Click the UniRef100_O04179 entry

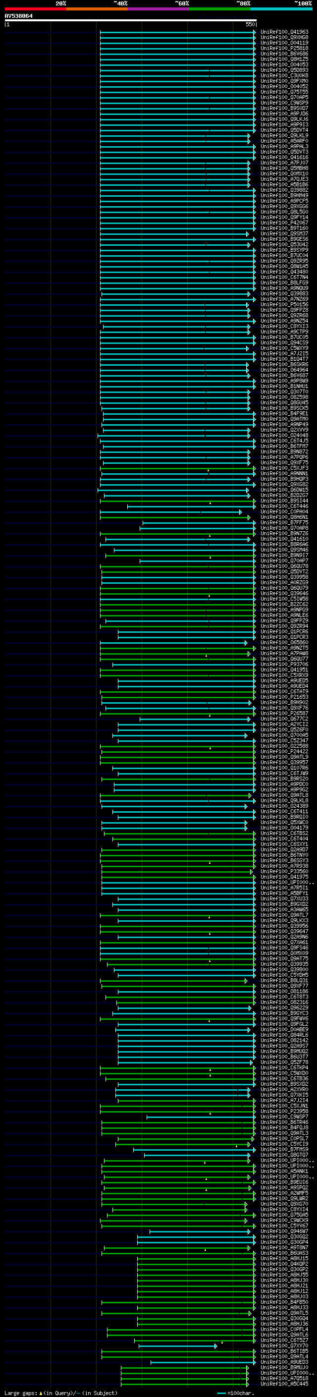pyautogui.click(x=284, y=828)
